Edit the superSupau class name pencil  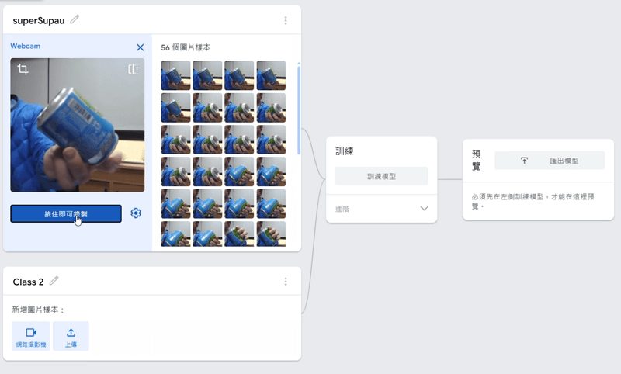pyautogui.click(x=75, y=19)
